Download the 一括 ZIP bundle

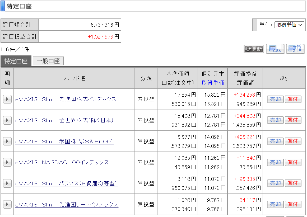click(295, 49)
